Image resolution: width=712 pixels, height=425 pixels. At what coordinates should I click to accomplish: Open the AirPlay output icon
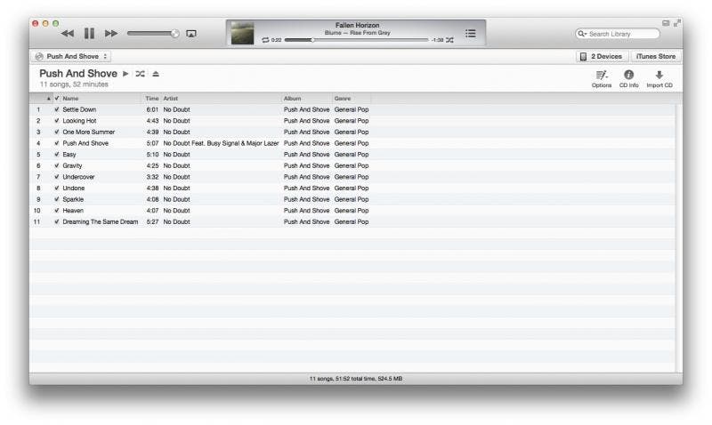coord(191,34)
